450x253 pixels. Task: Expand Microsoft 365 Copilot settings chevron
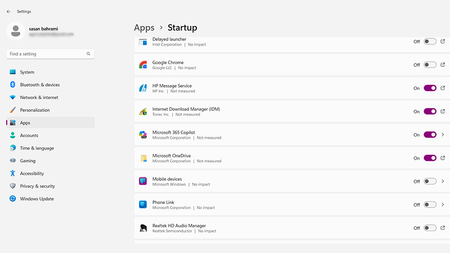pos(443,135)
